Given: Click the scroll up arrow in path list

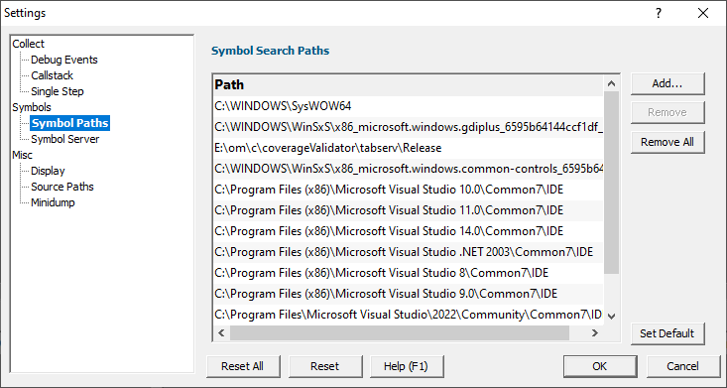Looking at the screenshot, I should pos(611,84).
